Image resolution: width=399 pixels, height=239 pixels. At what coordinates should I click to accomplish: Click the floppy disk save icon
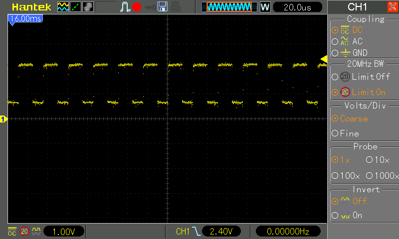coord(163,6)
